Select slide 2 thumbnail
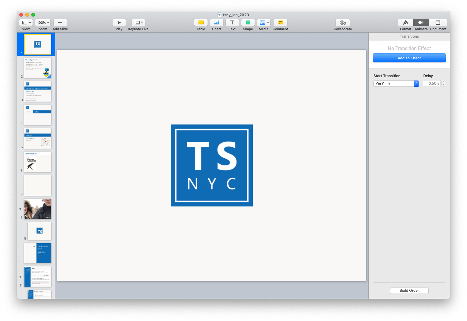The height and width of the screenshot is (321, 467). tap(38, 68)
